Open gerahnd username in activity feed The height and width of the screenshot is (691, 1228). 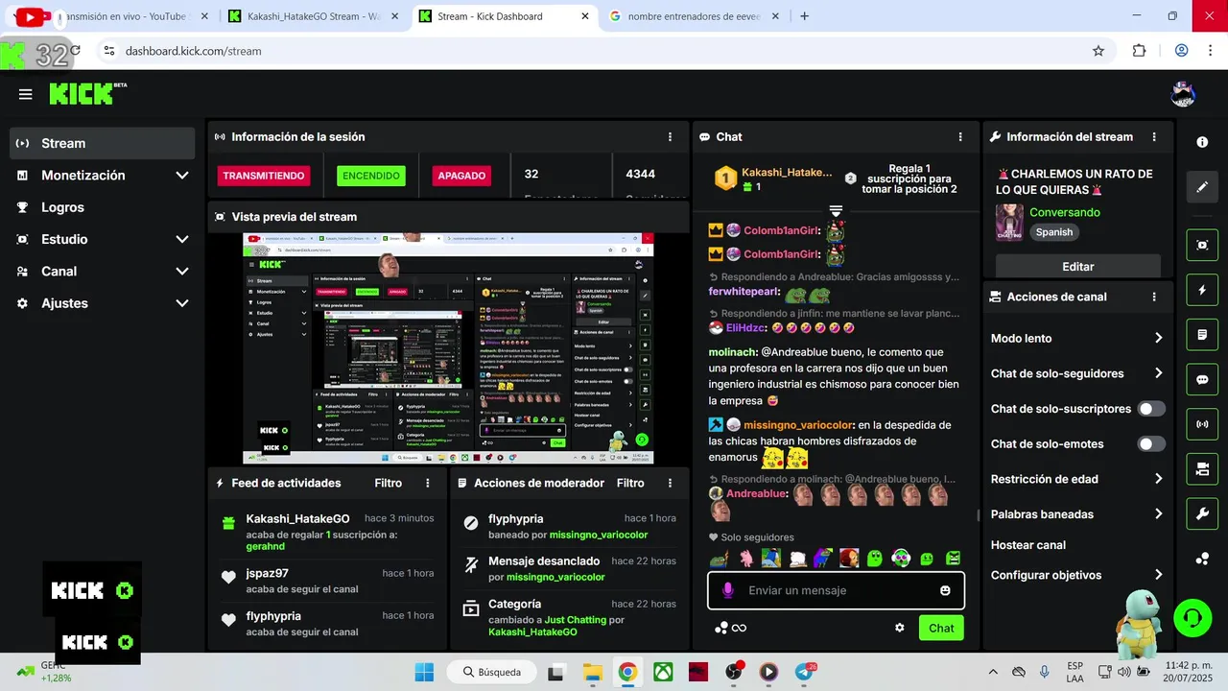[265, 546]
